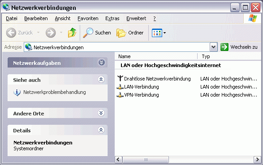This screenshot has width=263, height=165.
Task: Open the Netzwerkproblembehandlung link
Action: pos(55,92)
